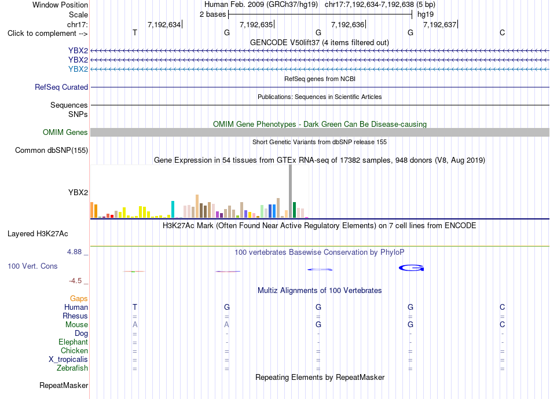
Task: Click the Mouse species label
Action: coord(76,325)
